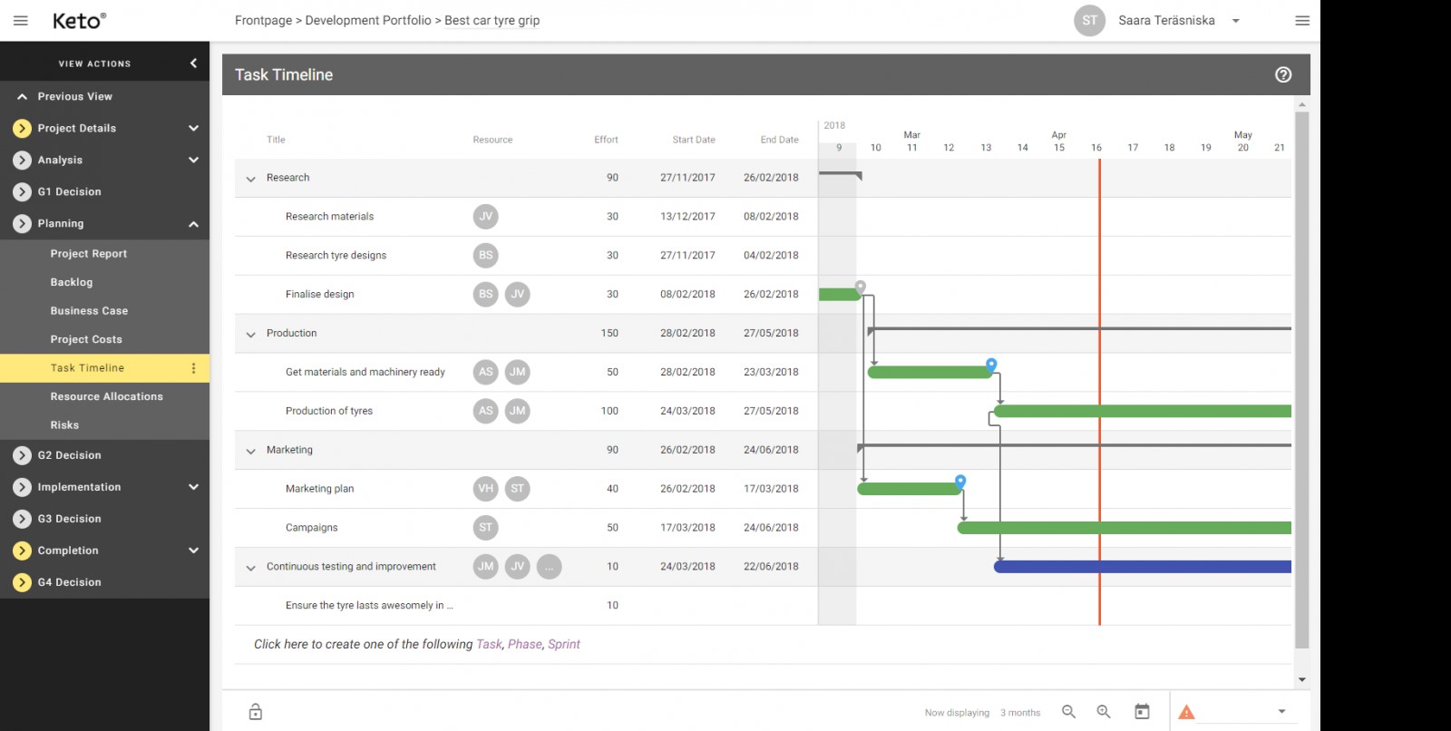Navigate to Development Portfolio breadcrumb
Viewport: 1451px width, 731px height.
click(x=368, y=20)
